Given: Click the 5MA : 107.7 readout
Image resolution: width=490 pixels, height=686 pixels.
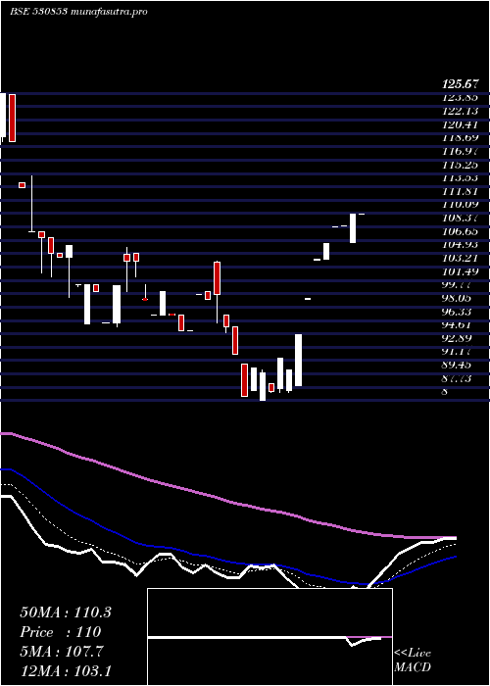Looking at the screenshot, I should [x=62, y=652].
